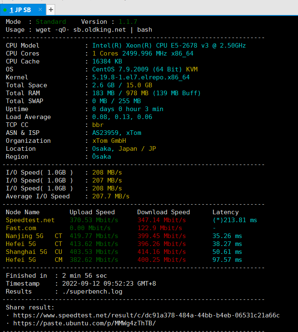Screen dimensions: 298x332
Task: Click OS value 'CentOS 7.9.2009 (64 Bit) KVM'
Action: click(x=145, y=69)
